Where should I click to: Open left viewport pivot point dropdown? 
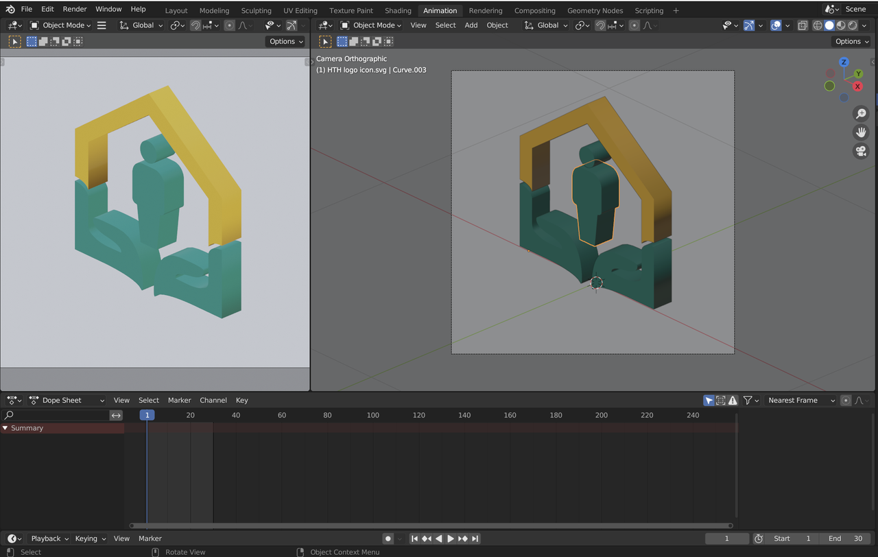178,25
